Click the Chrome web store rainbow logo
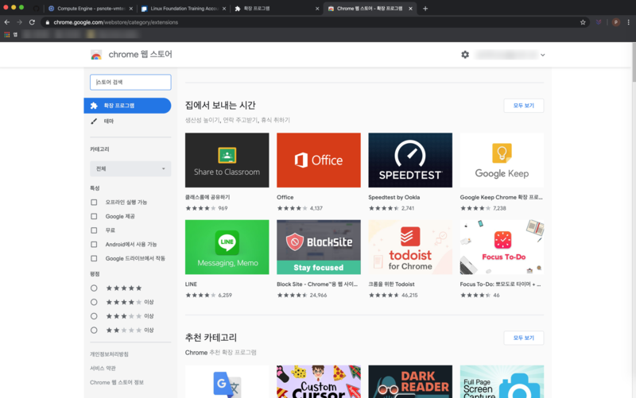Screen dimensions: 636x398 (96, 55)
